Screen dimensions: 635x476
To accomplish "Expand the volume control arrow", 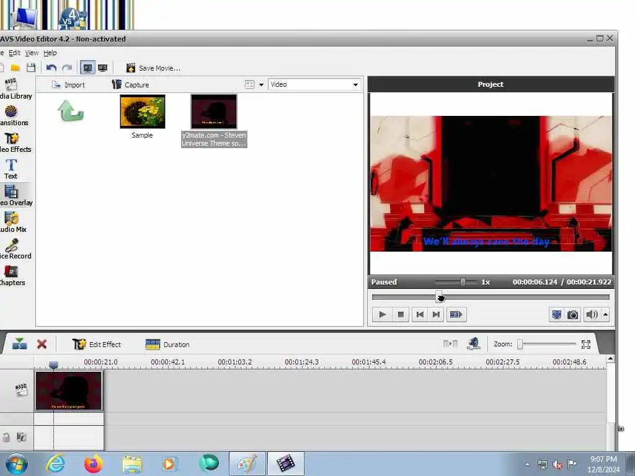I will click(x=605, y=314).
